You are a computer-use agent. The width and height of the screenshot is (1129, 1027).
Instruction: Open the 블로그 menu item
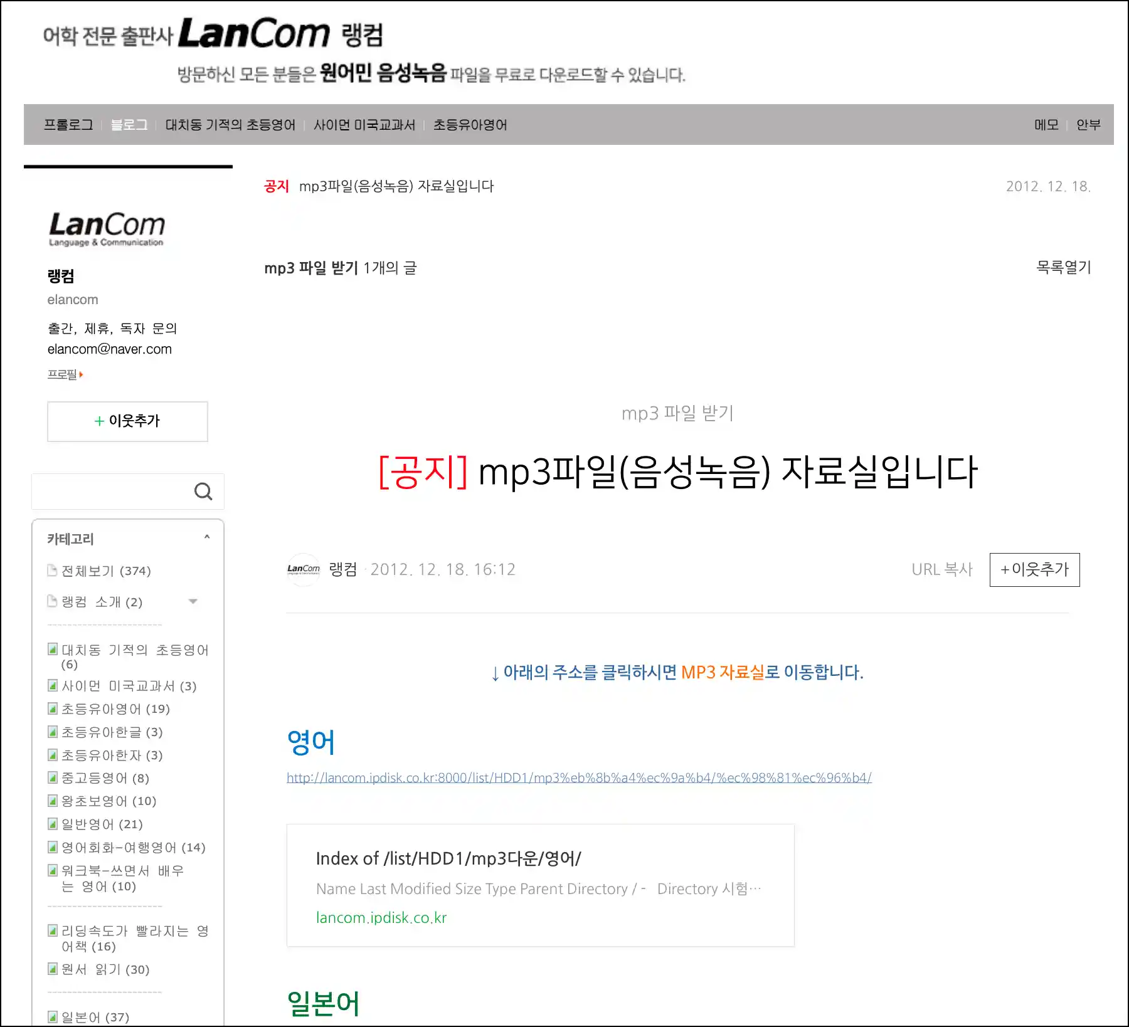tap(129, 125)
